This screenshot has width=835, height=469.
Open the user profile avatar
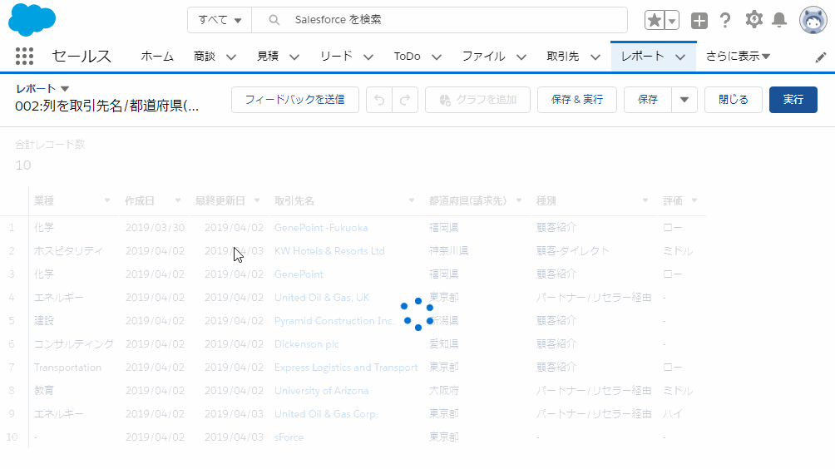click(x=813, y=20)
